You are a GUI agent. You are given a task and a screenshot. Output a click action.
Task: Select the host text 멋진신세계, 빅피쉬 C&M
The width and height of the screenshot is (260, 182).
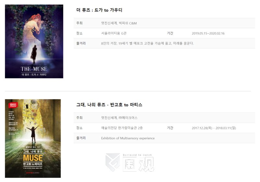[x=119, y=23]
